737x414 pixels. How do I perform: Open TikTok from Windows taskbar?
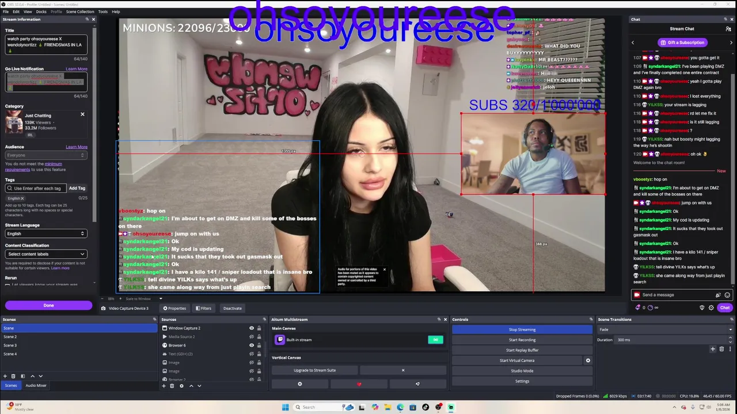426,407
